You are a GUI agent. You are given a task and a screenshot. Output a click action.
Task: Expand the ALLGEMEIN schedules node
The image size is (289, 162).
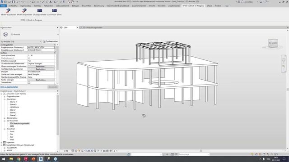[5, 148]
